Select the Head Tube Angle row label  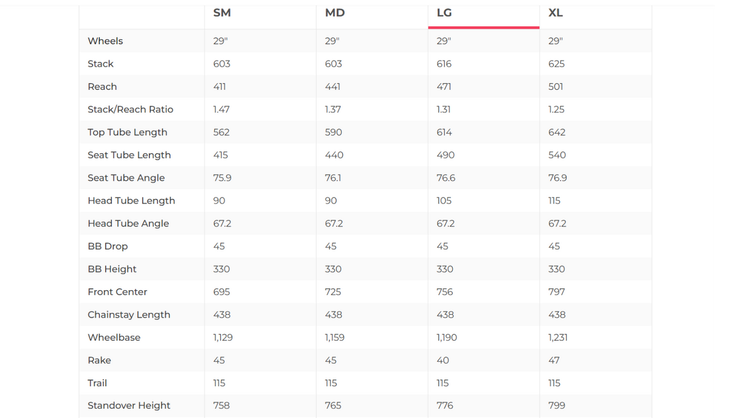point(128,223)
